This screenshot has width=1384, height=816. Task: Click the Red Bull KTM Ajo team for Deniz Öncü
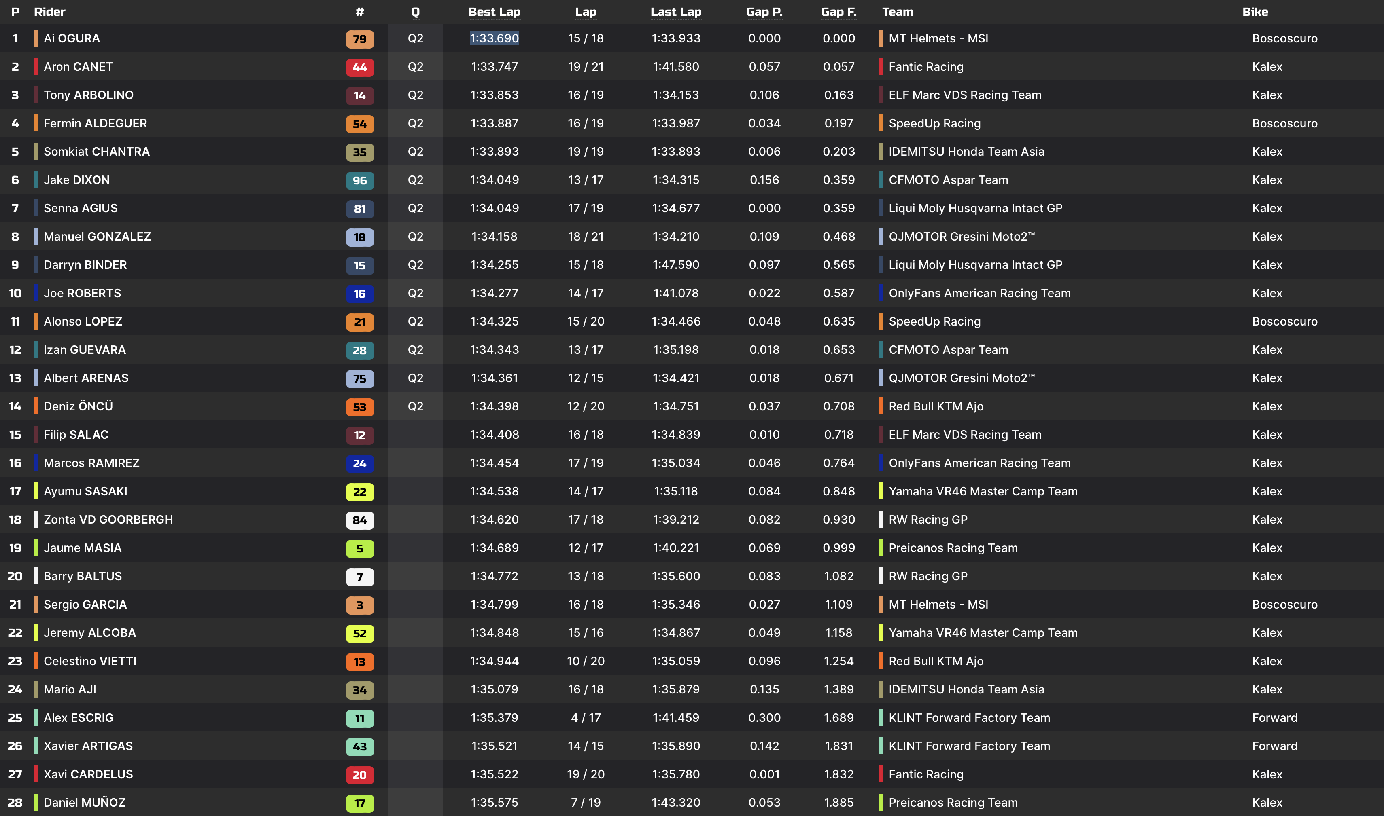936,406
